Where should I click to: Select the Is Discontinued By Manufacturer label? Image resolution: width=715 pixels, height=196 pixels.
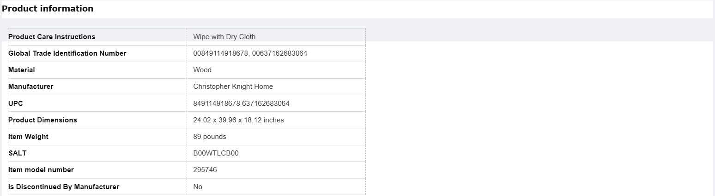click(64, 187)
